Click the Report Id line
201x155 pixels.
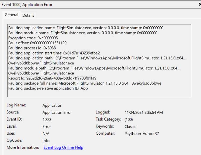tap(52, 78)
